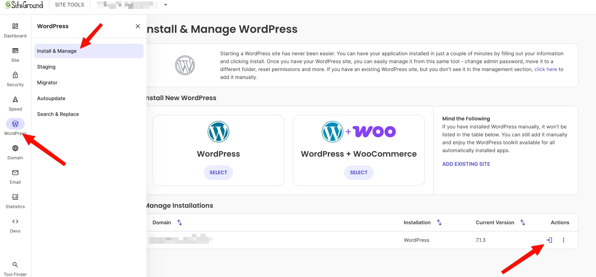Open the kebab actions menu for installation
The image size is (596, 277).
tap(564, 240)
